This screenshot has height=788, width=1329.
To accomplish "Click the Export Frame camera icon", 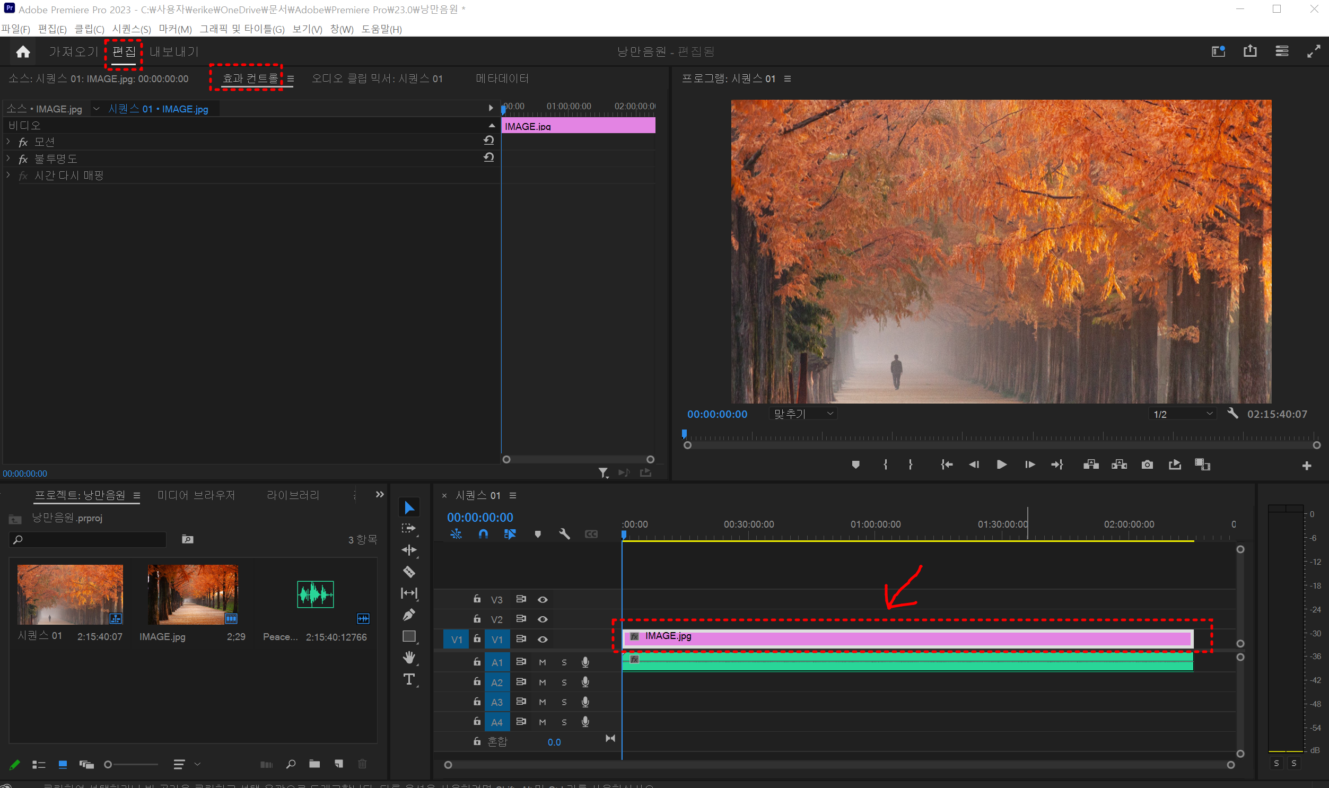I will 1147,465.
